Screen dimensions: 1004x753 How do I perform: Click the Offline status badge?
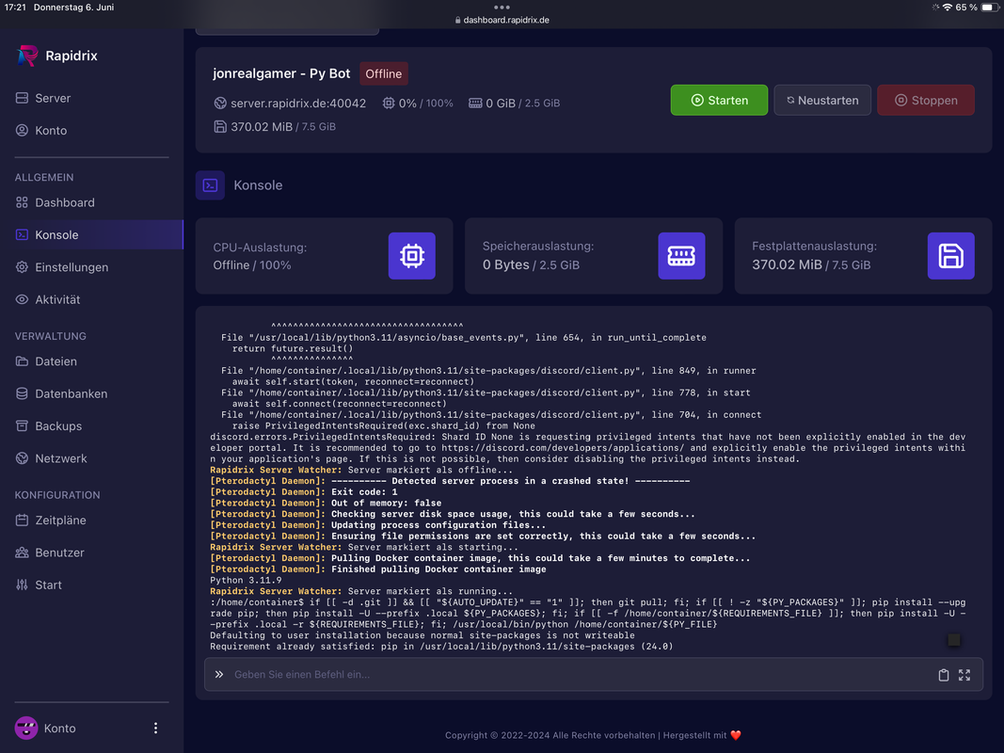point(384,73)
